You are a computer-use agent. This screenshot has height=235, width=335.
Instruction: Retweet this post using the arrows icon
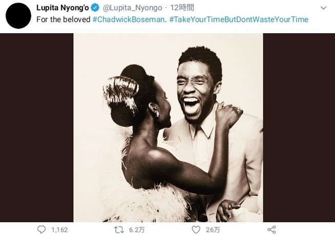pyautogui.click(x=119, y=229)
